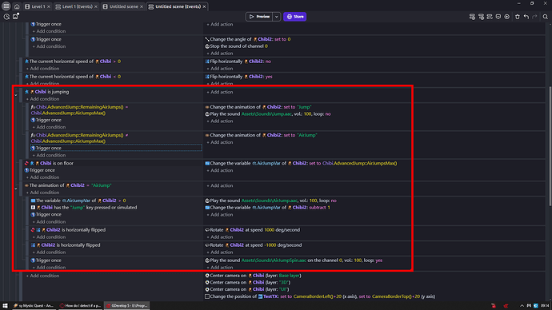Add condition under 'Chibi is jumping'
Image resolution: width=552 pixels, height=310 pixels.
[42, 99]
